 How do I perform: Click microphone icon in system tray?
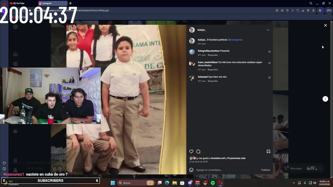[305, 183]
